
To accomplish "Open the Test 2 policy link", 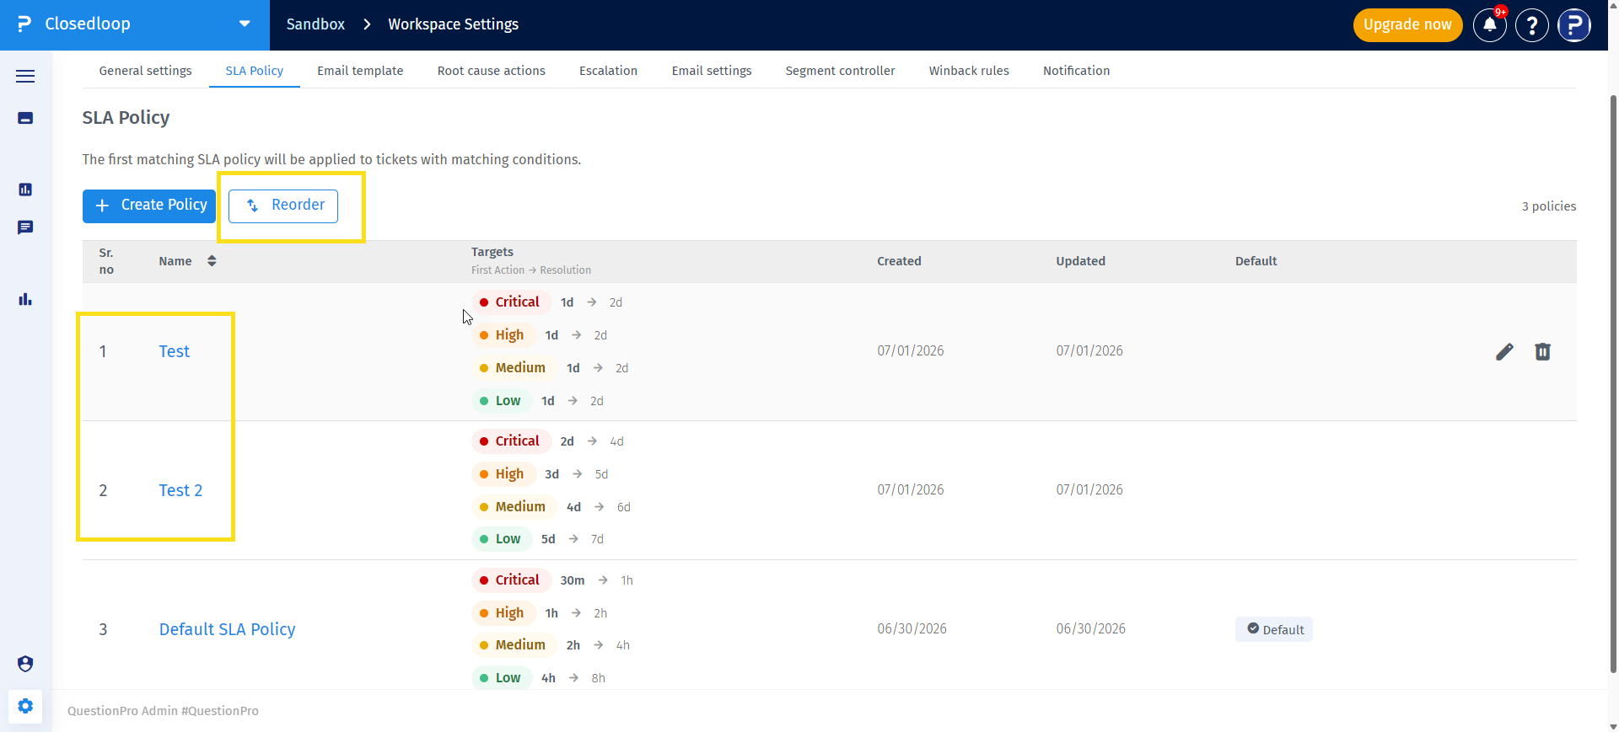I will pos(180,490).
